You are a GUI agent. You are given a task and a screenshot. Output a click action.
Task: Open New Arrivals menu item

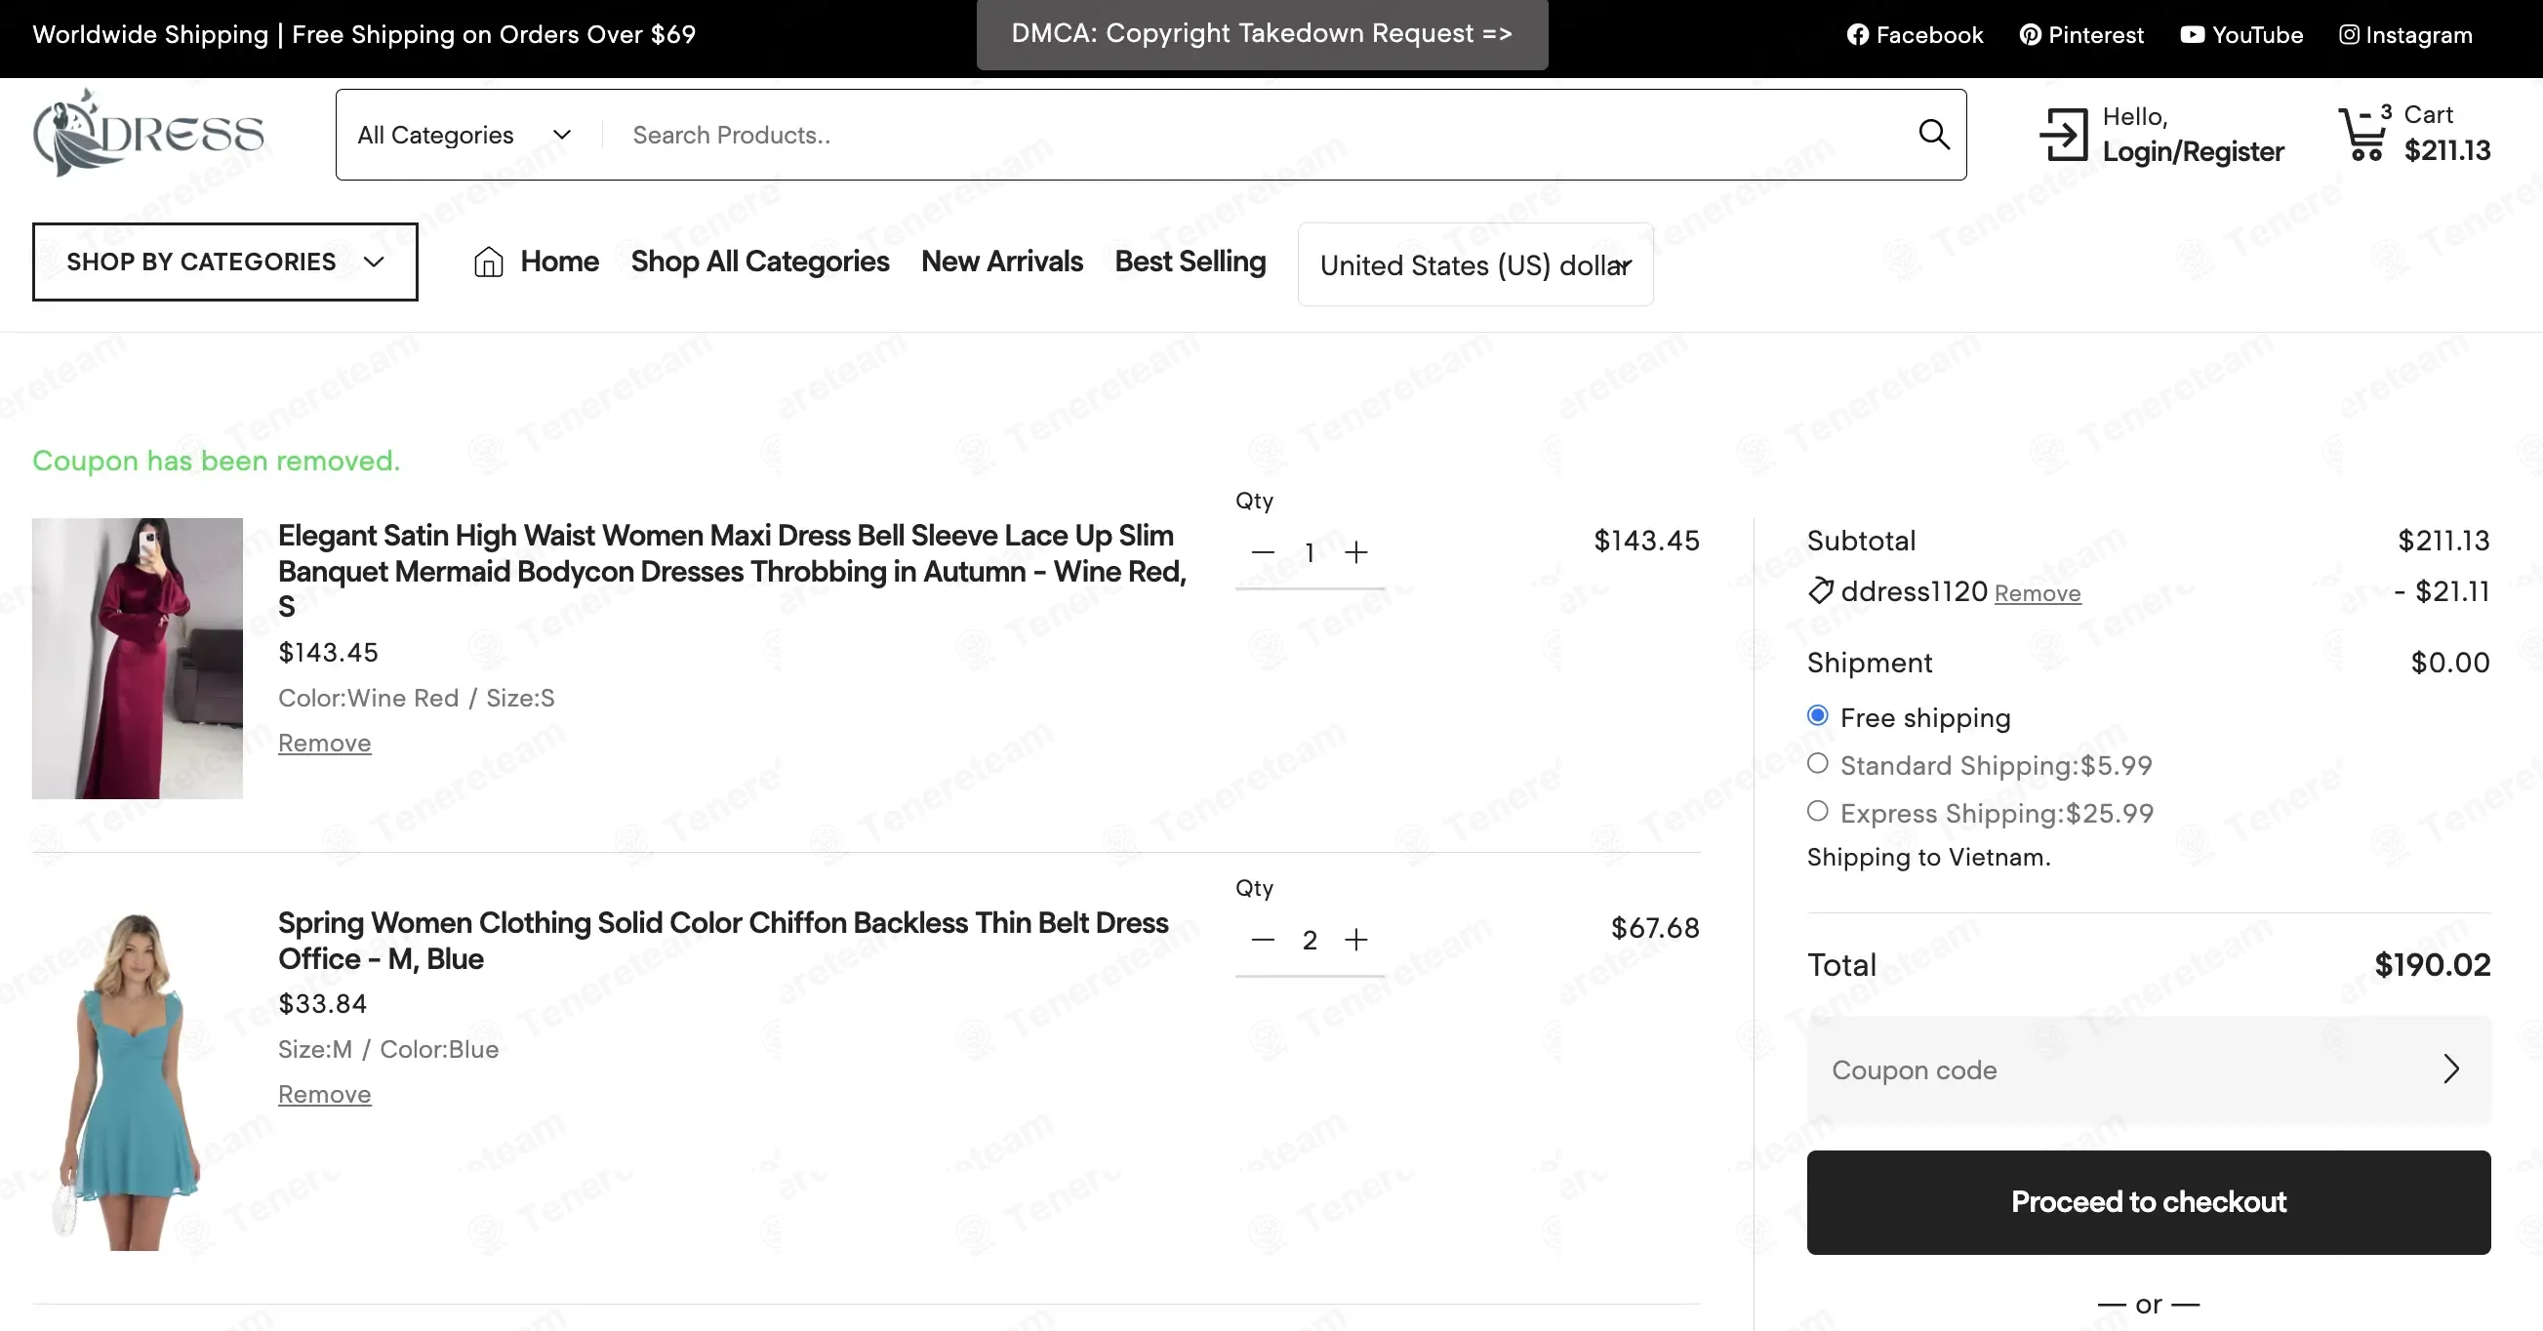coord(1001,262)
